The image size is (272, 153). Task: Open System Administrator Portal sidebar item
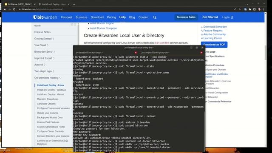[51, 127]
